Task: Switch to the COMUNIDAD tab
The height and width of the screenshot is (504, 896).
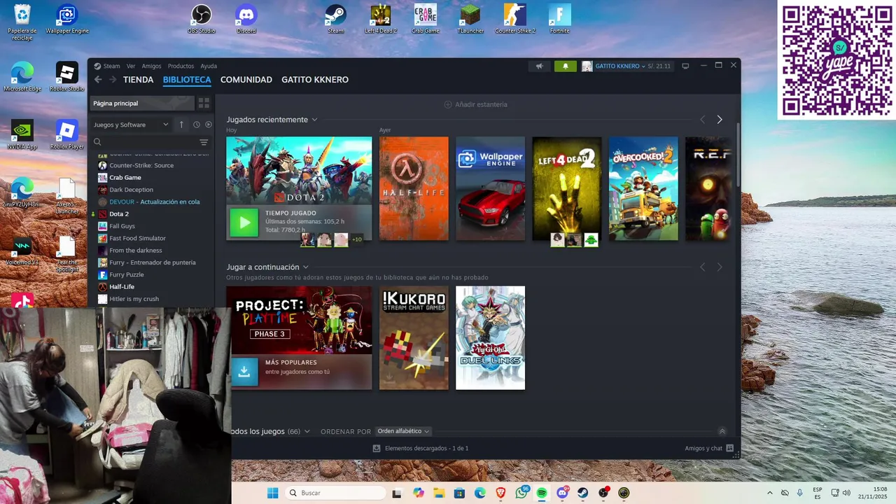Action: coord(246,80)
